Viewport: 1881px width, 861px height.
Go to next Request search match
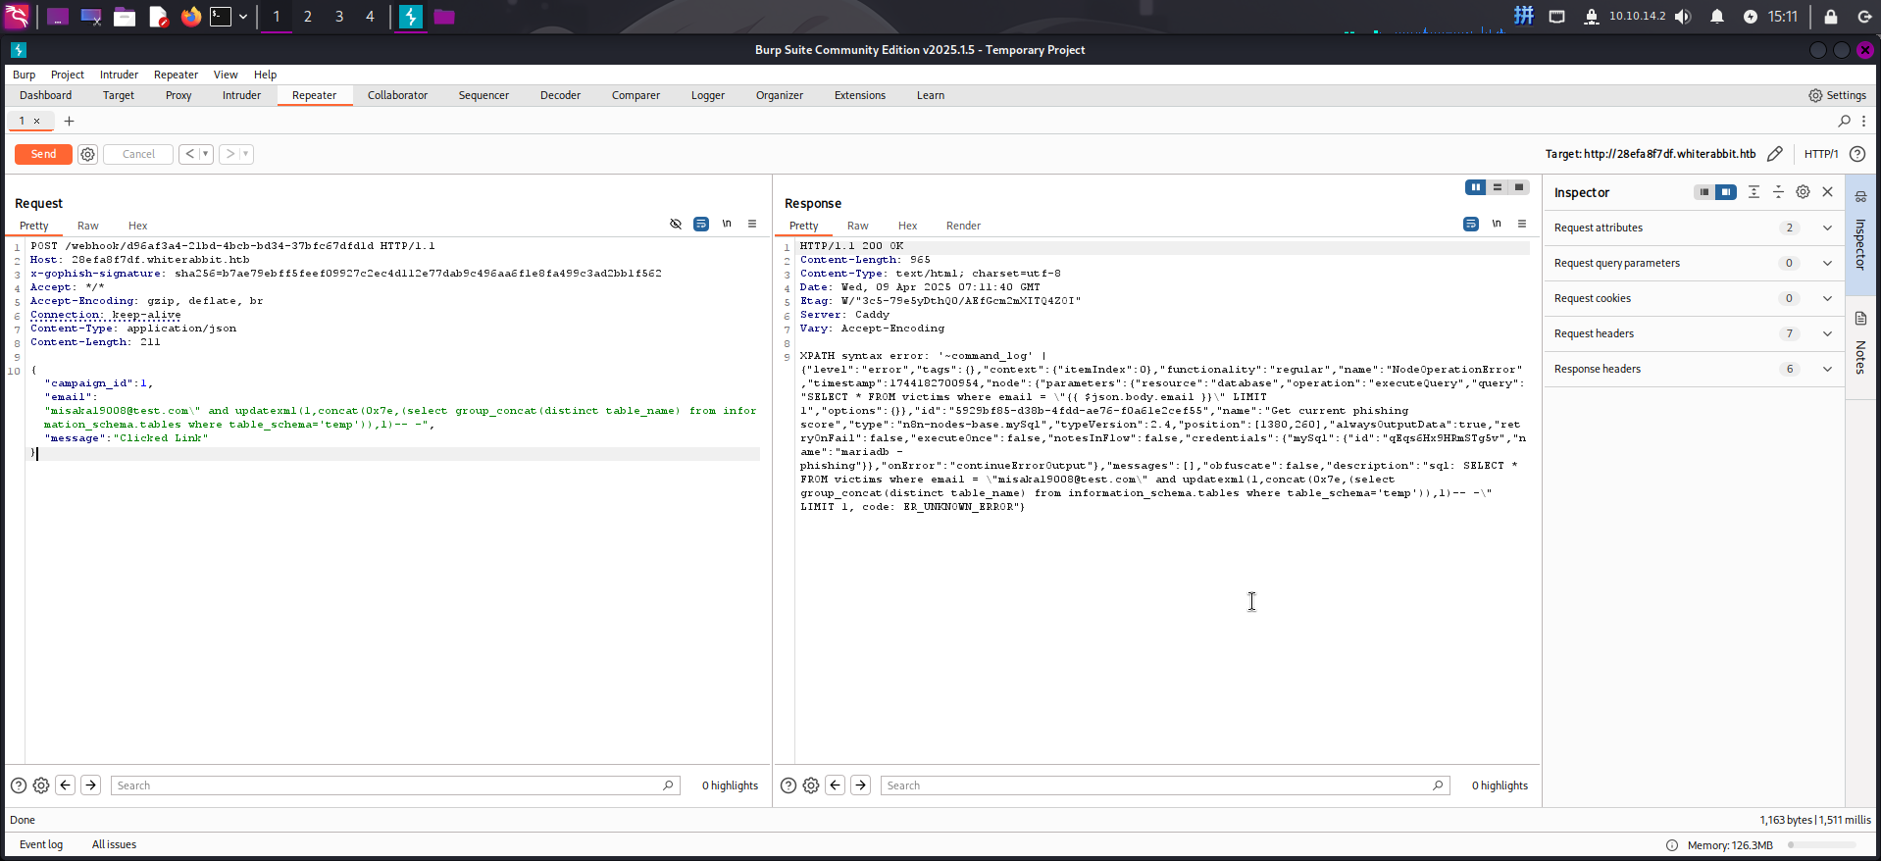(91, 785)
